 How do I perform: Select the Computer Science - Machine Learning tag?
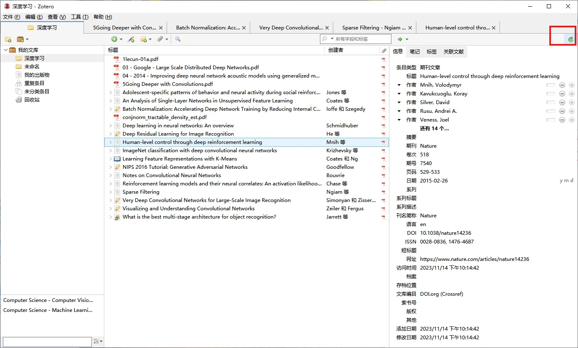[x=48, y=310]
